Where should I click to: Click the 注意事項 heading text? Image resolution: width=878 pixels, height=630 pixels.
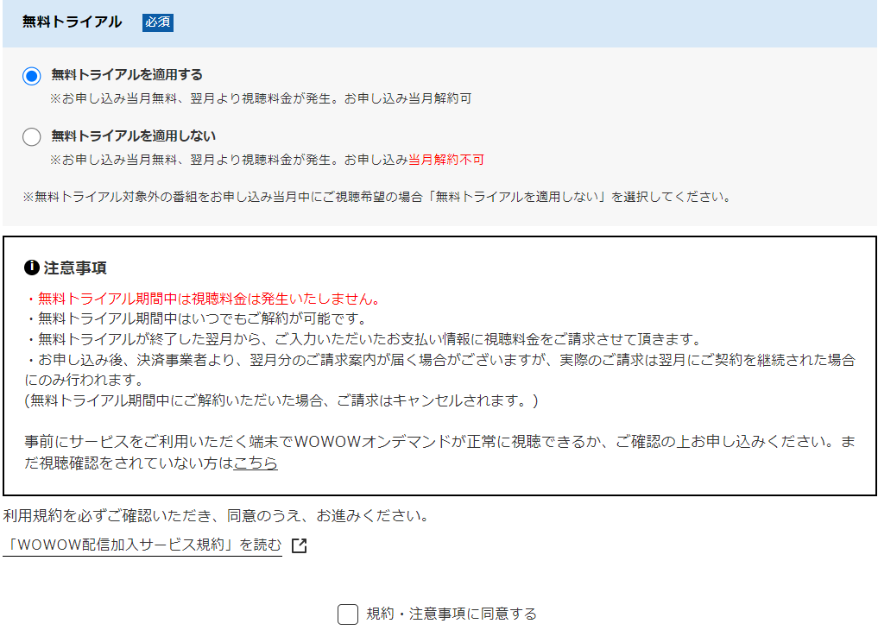75,268
